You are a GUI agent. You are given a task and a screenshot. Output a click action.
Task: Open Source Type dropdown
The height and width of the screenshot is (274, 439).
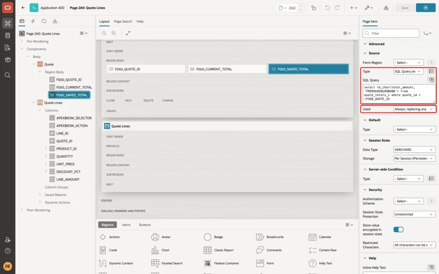coord(408,71)
